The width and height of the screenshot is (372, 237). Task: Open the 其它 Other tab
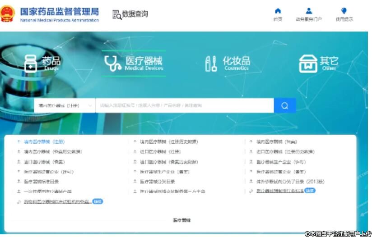[x=329, y=61]
